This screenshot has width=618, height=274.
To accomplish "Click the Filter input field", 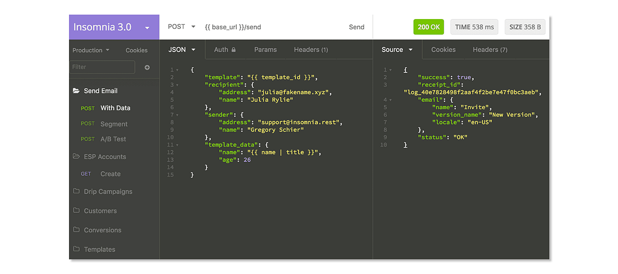I will pyautogui.click(x=102, y=67).
